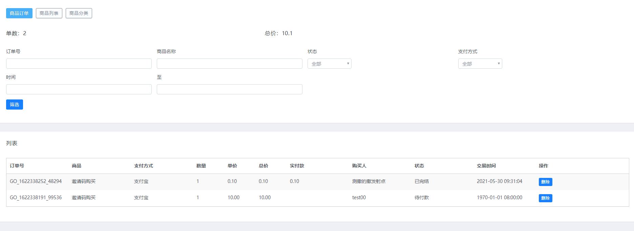634x231 pixels.
Task: Click order number GO_1622338191_99536
Action: [36, 198]
